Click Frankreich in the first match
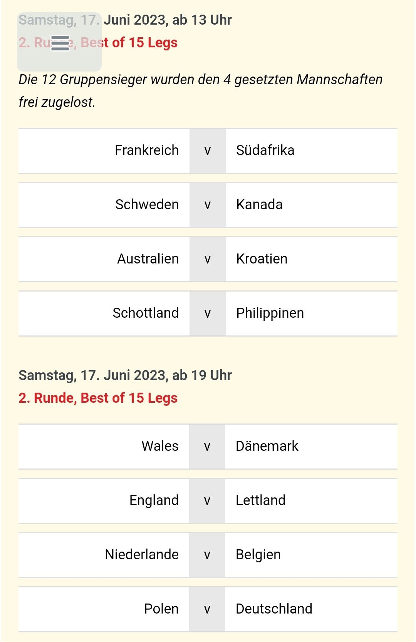 146,150
